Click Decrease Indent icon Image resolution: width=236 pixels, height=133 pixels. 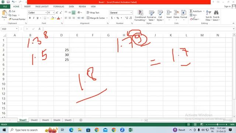79,18
